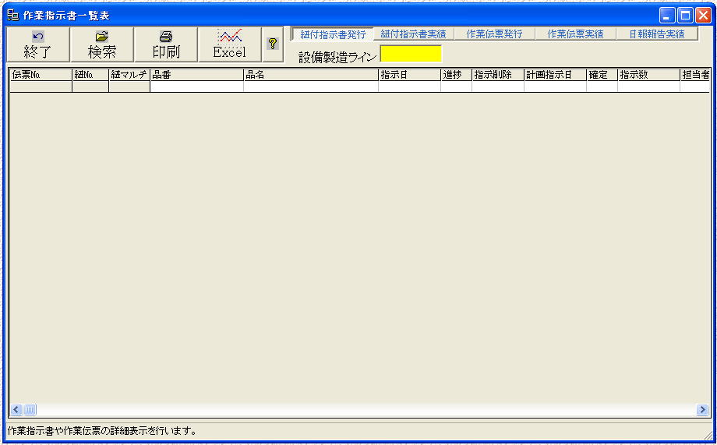The width and height of the screenshot is (717, 445).
Task: Click the empty cell under 品番
Action: 196,87
